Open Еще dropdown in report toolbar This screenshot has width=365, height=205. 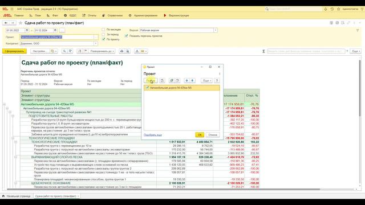(x=356, y=51)
